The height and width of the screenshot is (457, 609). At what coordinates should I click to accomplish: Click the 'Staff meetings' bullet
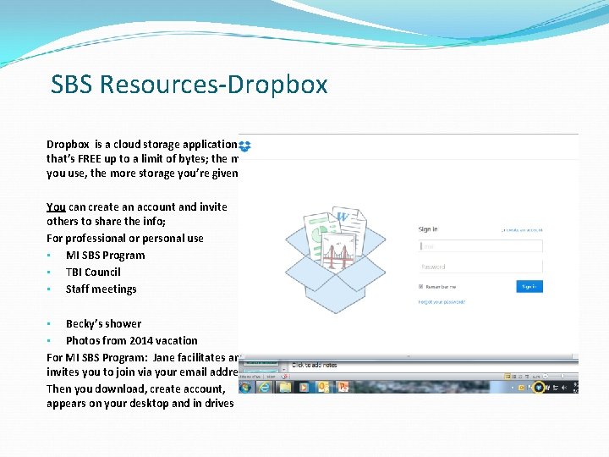click(x=101, y=289)
